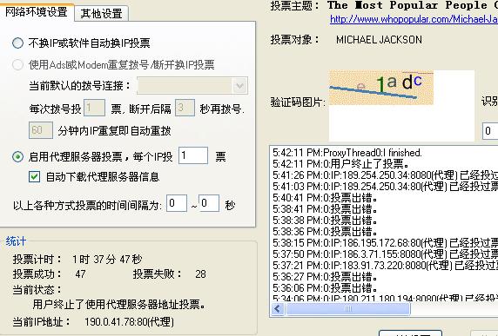Click the log horizontal scrollbar thumb
Screen dimensions: 498x336
point(348,309)
